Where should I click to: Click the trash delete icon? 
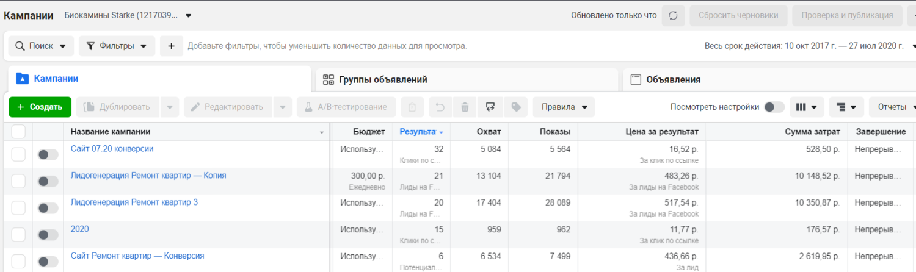[x=465, y=107]
